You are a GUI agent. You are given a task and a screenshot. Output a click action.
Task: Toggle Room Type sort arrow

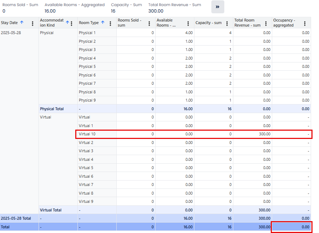(x=103, y=23)
